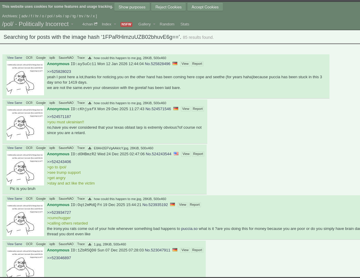The width and height of the screenshot is (360, 278).
Task: Open the hr archive link
Action: [x=37, y=16]
